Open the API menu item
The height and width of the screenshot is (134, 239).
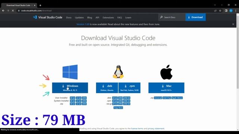97,17
